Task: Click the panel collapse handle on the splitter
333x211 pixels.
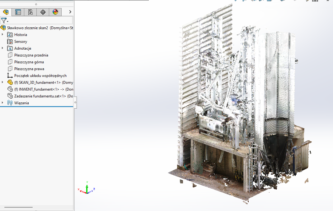Action: click(75, 102)
